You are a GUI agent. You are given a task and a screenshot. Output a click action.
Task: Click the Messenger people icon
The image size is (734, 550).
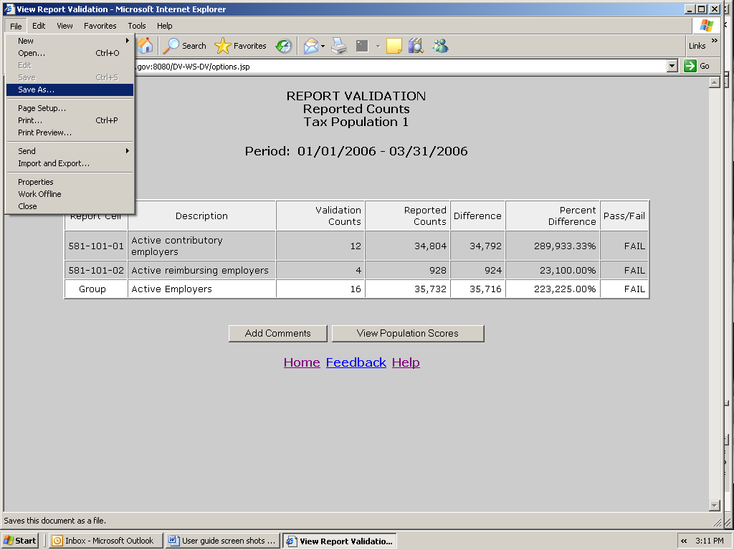441,46
